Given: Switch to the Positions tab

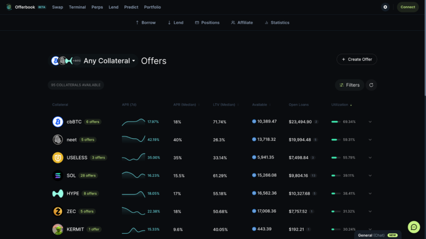Looking at the screenshot, I should (207, 23).
